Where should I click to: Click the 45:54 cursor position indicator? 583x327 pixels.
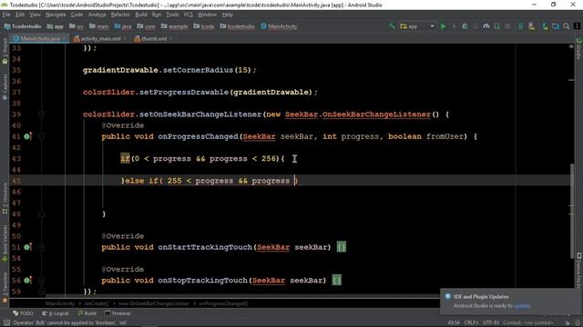454,322
